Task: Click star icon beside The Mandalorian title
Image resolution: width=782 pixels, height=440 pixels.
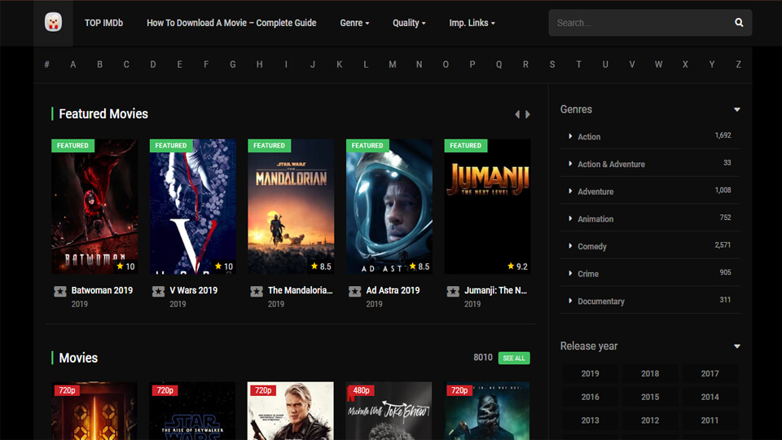Action: click(x=257, y=291)
